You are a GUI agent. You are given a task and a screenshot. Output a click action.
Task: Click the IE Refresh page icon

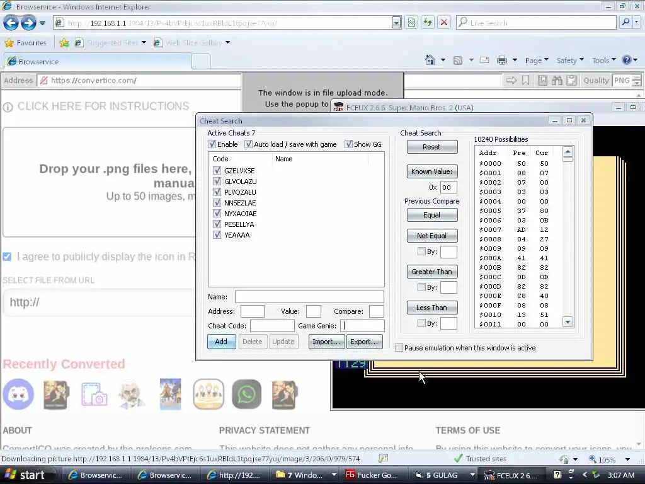tap(428, 23)
